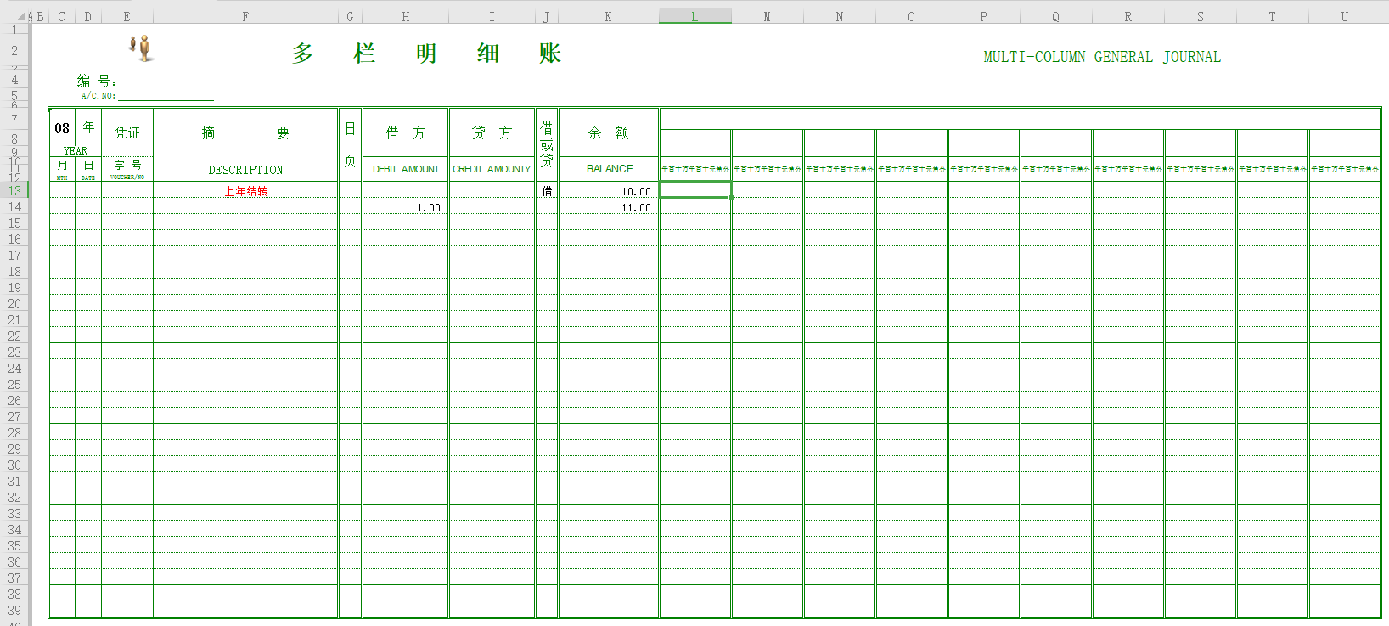Click the 借 cell in row 13
1389x626 pixels.
tap(547, 191)
